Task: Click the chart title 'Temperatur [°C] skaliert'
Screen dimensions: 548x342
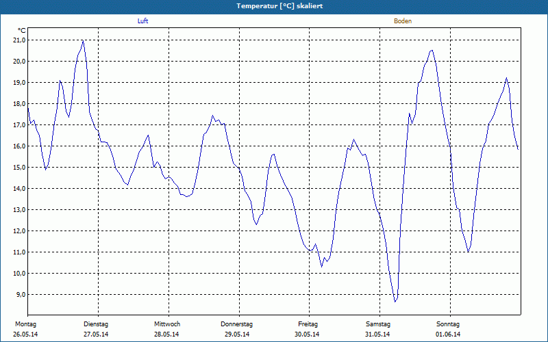Action: [279, 6]
